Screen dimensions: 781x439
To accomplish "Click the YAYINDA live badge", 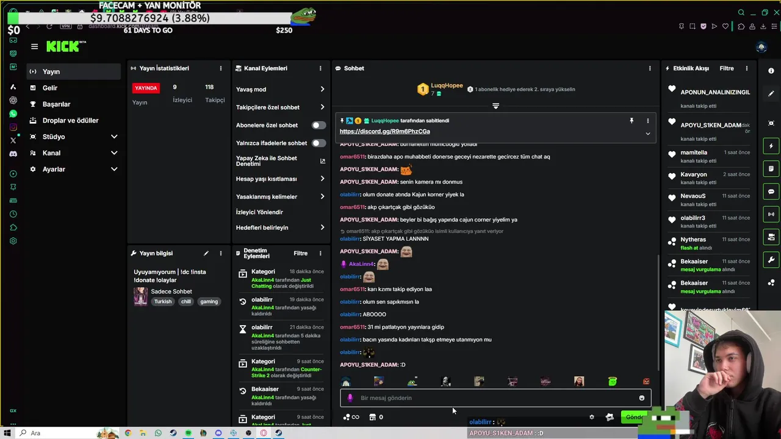I will point(146,88).
